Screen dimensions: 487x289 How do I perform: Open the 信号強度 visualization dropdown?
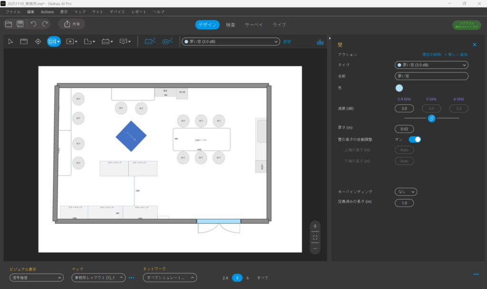point(36,278)
